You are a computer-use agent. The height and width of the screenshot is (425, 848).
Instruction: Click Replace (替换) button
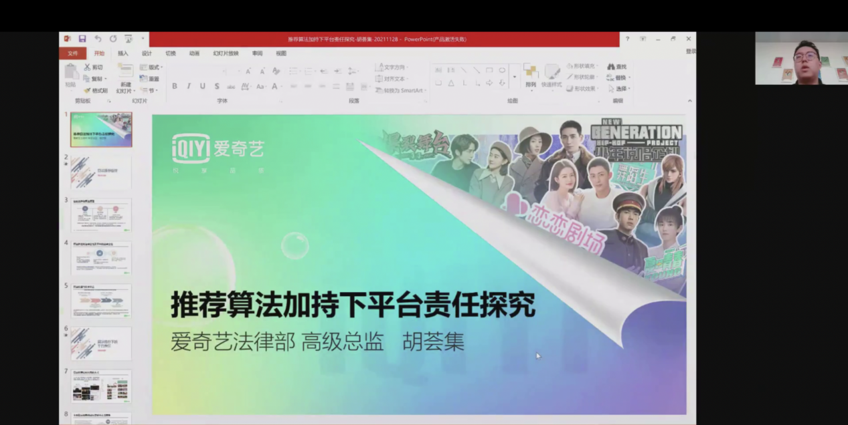[x=618, y=78]
